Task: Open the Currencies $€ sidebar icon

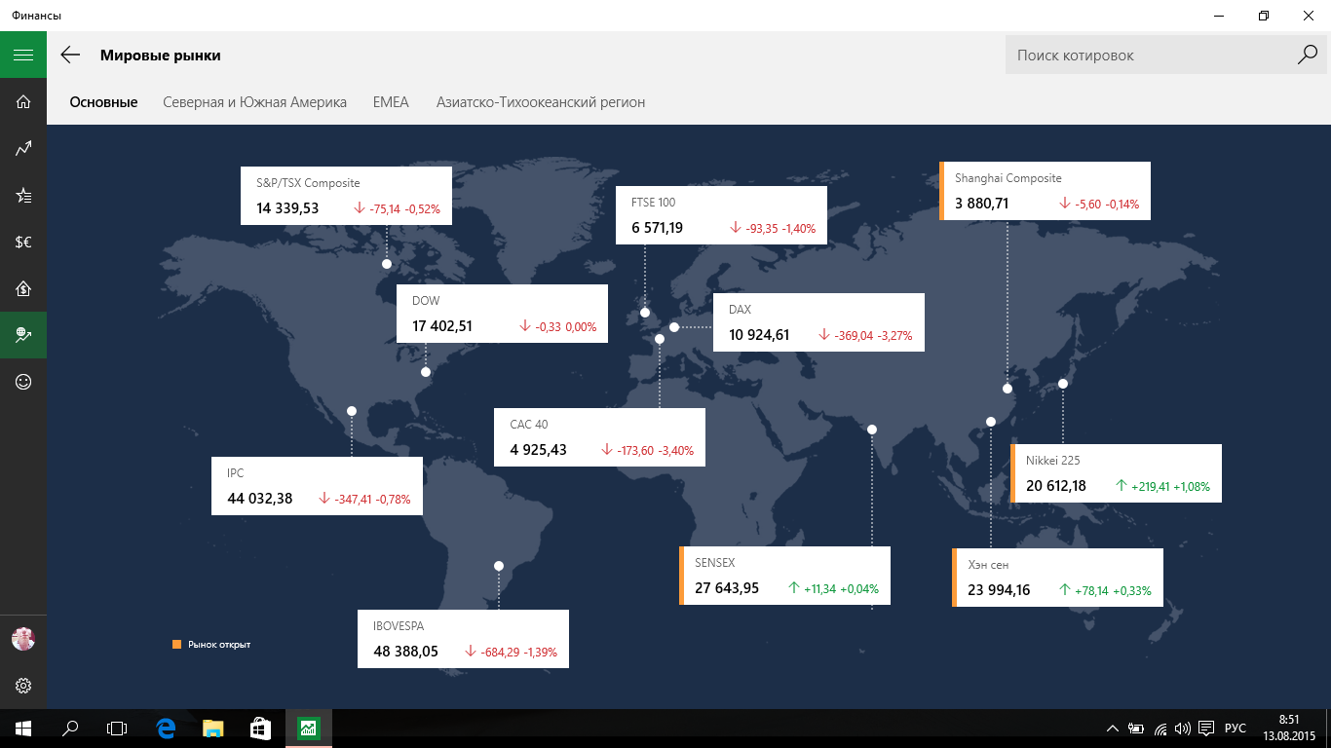Action: click(x=23, y=242)
